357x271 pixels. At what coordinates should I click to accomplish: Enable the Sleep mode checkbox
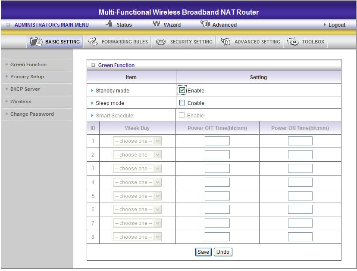click(182, 103)
